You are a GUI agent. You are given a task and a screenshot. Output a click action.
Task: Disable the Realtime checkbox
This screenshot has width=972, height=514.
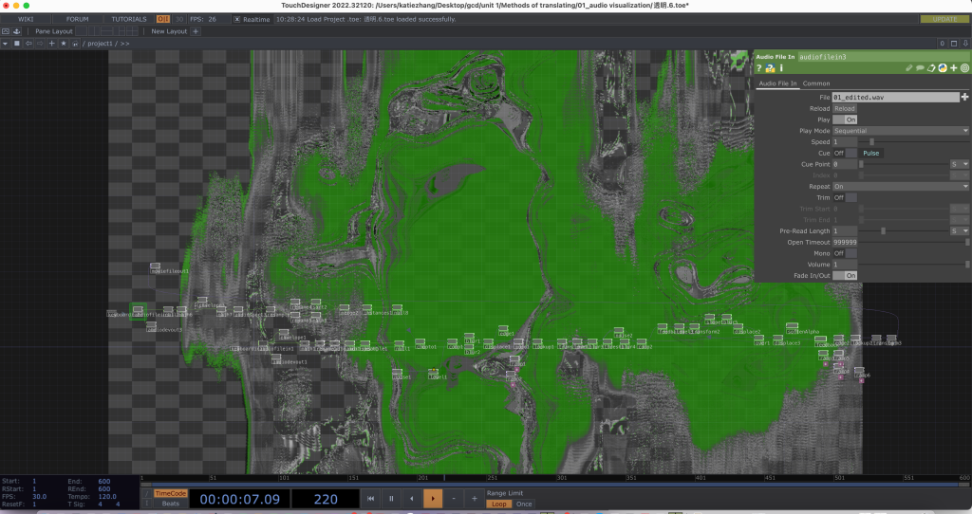point(237,19)
